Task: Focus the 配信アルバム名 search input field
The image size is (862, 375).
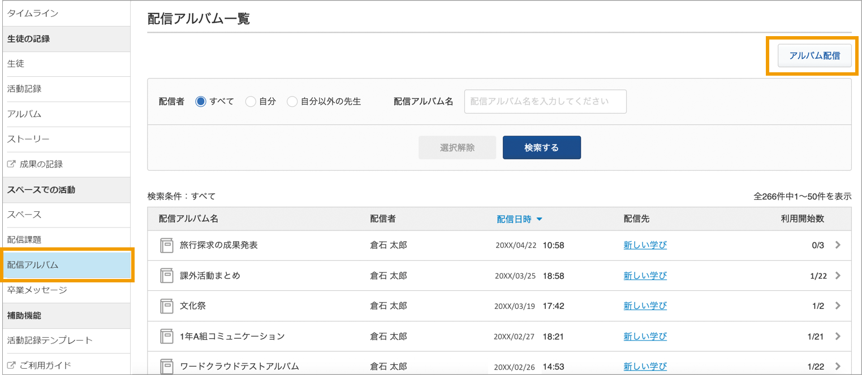Action: point(545,102)
